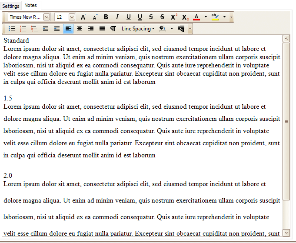Image resolution: width=296 pixels, height=243 pixels.
Task: Open paragraph background color dropdown arrow
Action: click(x=172, y=29)
